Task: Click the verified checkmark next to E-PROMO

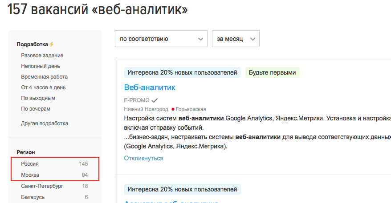Action: [155, 100]
